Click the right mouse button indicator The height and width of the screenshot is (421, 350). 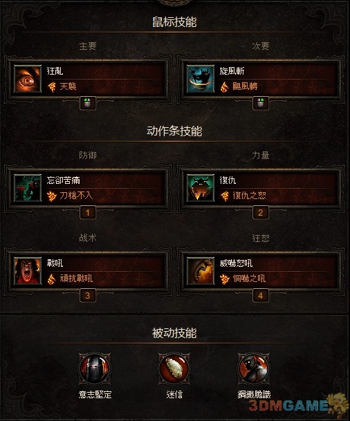[x=261, y=103]
